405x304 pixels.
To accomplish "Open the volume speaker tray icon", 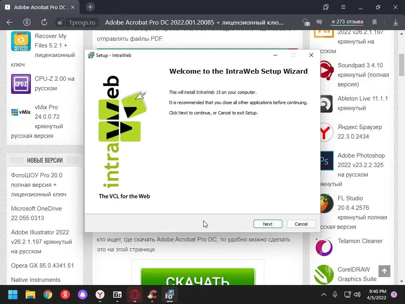I will tap(357, 294).
